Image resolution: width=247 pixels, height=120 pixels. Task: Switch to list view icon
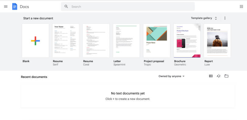211,76
